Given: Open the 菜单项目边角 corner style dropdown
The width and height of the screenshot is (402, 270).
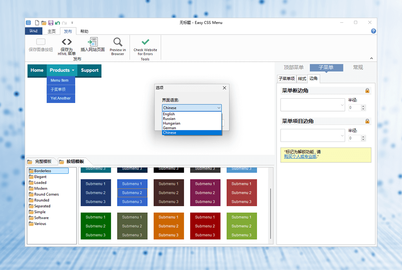Looking at the screenshot, I should pos(313,135).
